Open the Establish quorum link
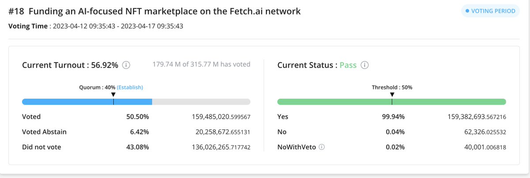The image size is (530, 178). 130,87
